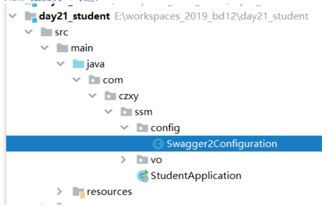Click the ssm package icon
The image size is (327, 207).
[x=126, y=112]
